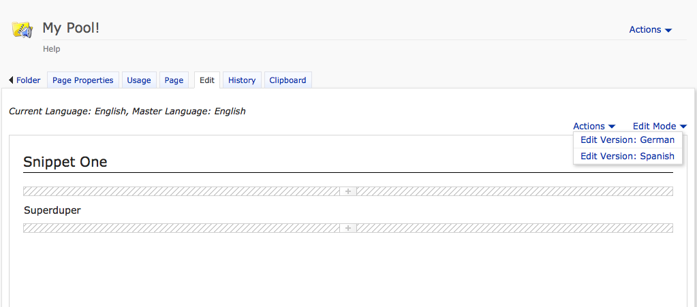Select the Page tab
Screen dimensions: 697x307
pos(174,80)
